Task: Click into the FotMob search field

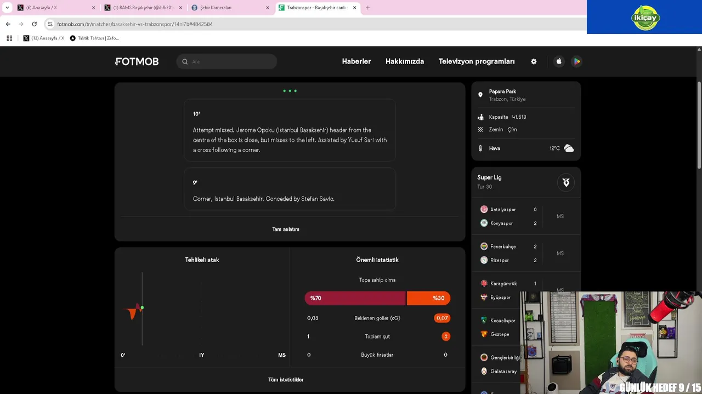Action: pos(227,61)
